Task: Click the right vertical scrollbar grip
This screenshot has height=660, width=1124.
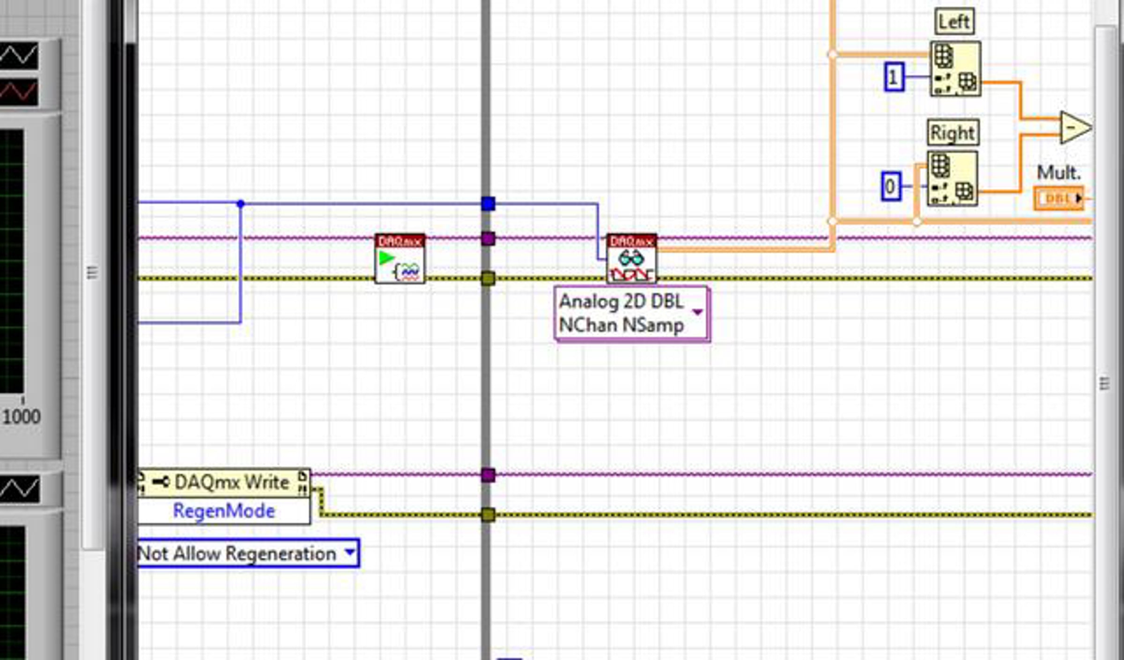Action: pos(1104,384)
